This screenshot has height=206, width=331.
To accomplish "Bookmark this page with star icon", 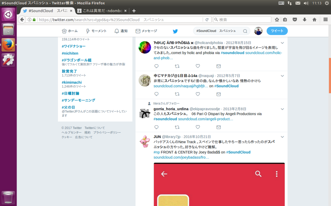I will click(x=277, y=20).
